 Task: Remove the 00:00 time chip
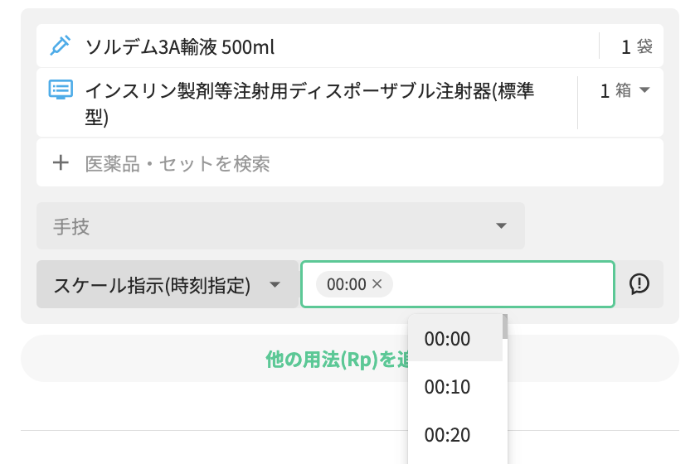pos(377,284)
